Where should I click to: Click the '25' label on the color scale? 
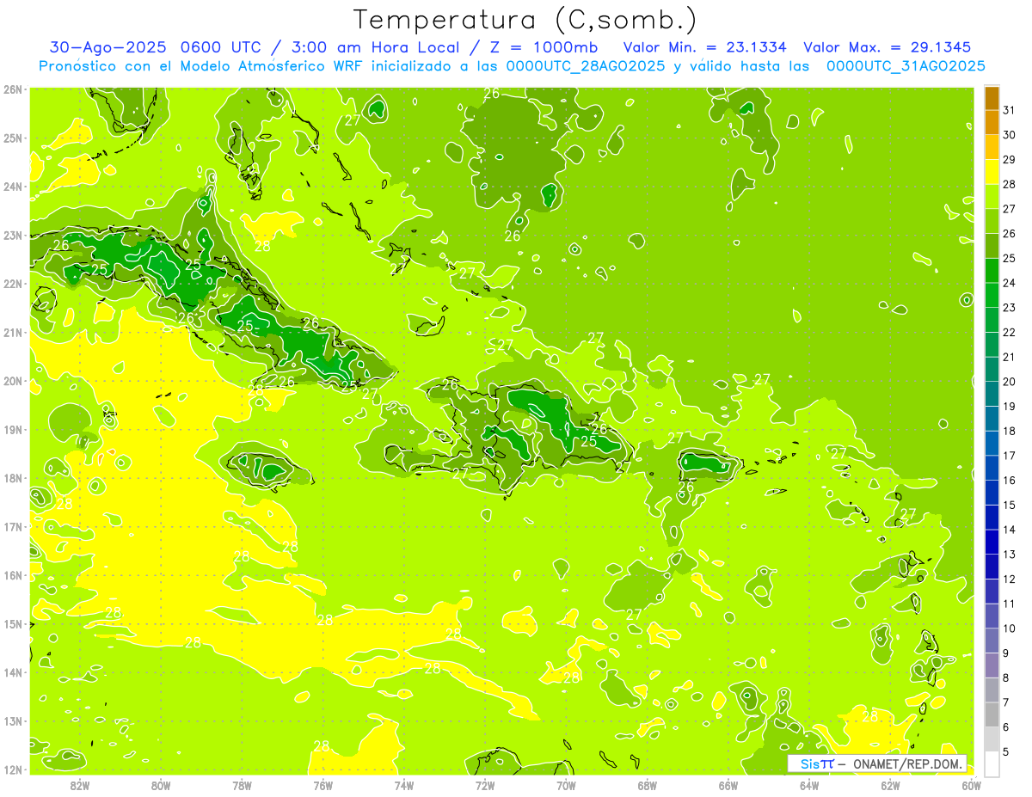click(1010, 258)
